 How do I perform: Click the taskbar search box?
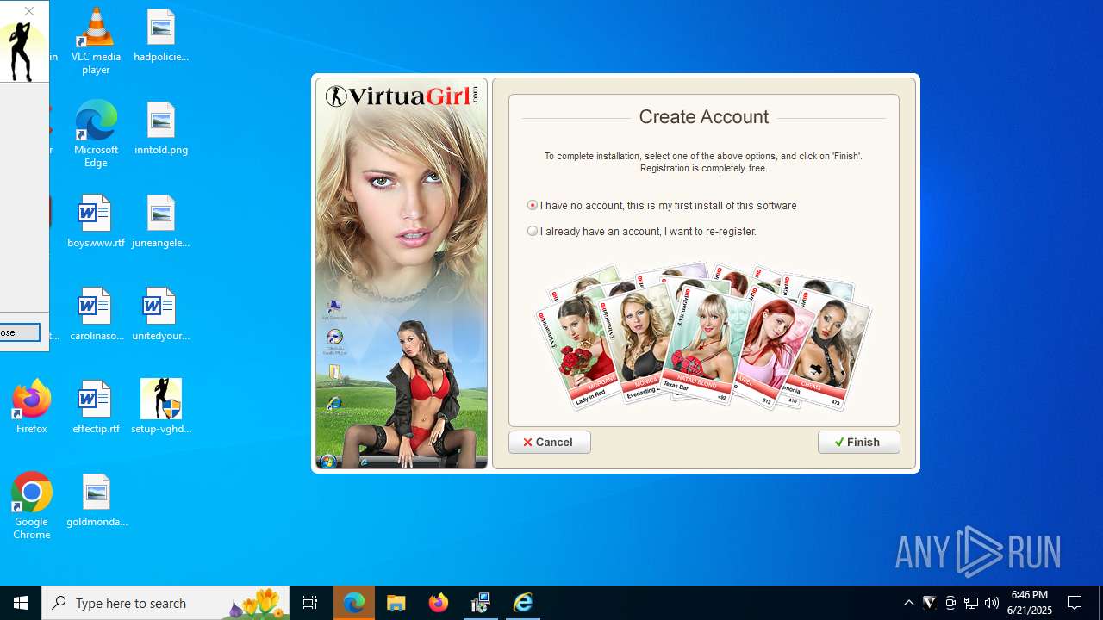click(x=165, y=603)
